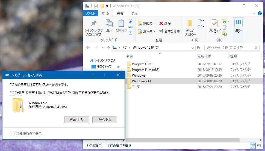Pin to Quick Access ribbon button

[x=94, y=28]
